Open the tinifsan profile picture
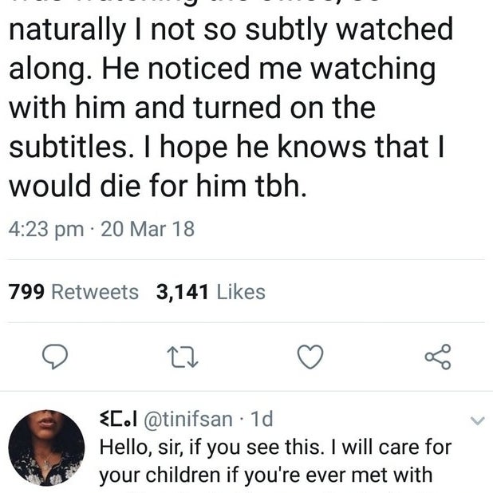 point(46,448)
